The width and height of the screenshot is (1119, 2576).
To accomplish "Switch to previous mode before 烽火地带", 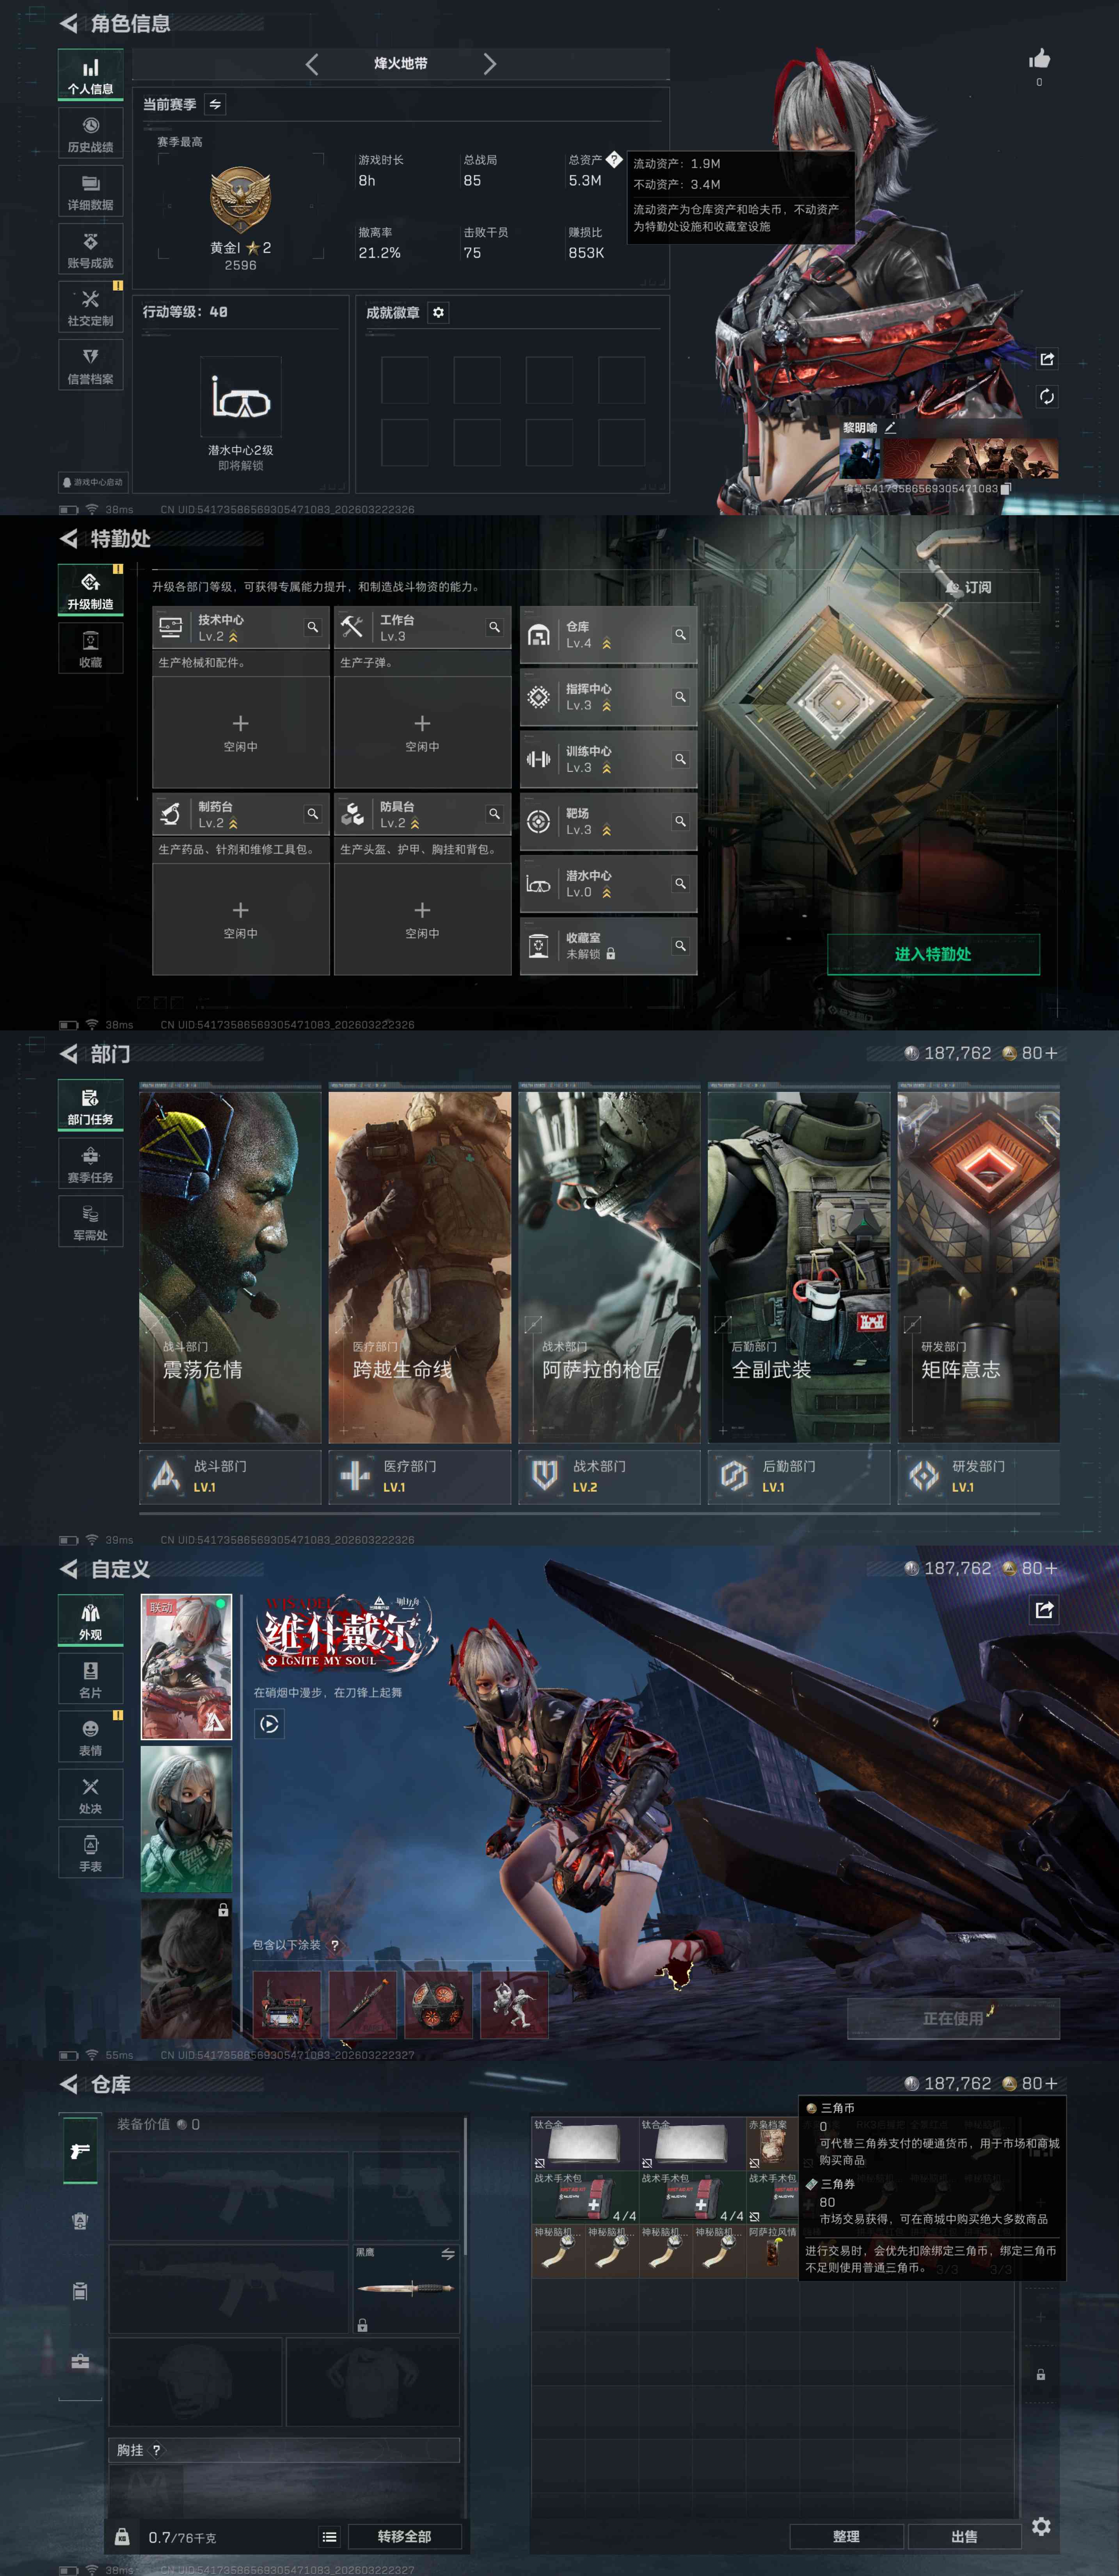I will 312,64.
